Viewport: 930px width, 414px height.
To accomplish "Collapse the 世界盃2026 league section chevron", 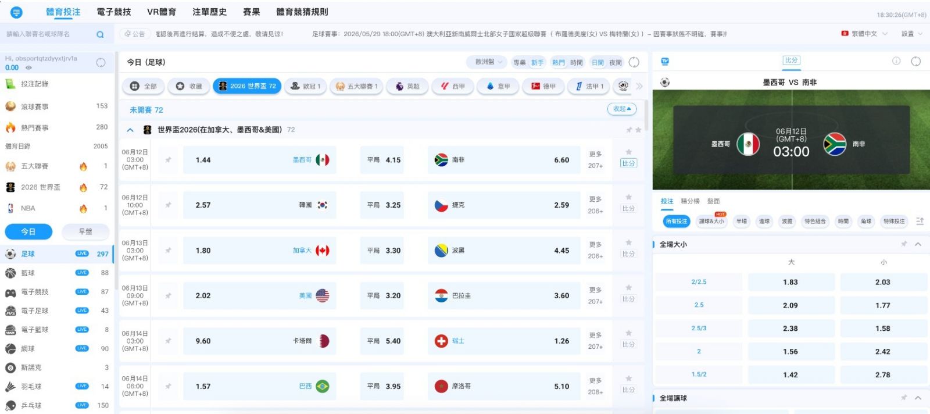I will (130, 130).
